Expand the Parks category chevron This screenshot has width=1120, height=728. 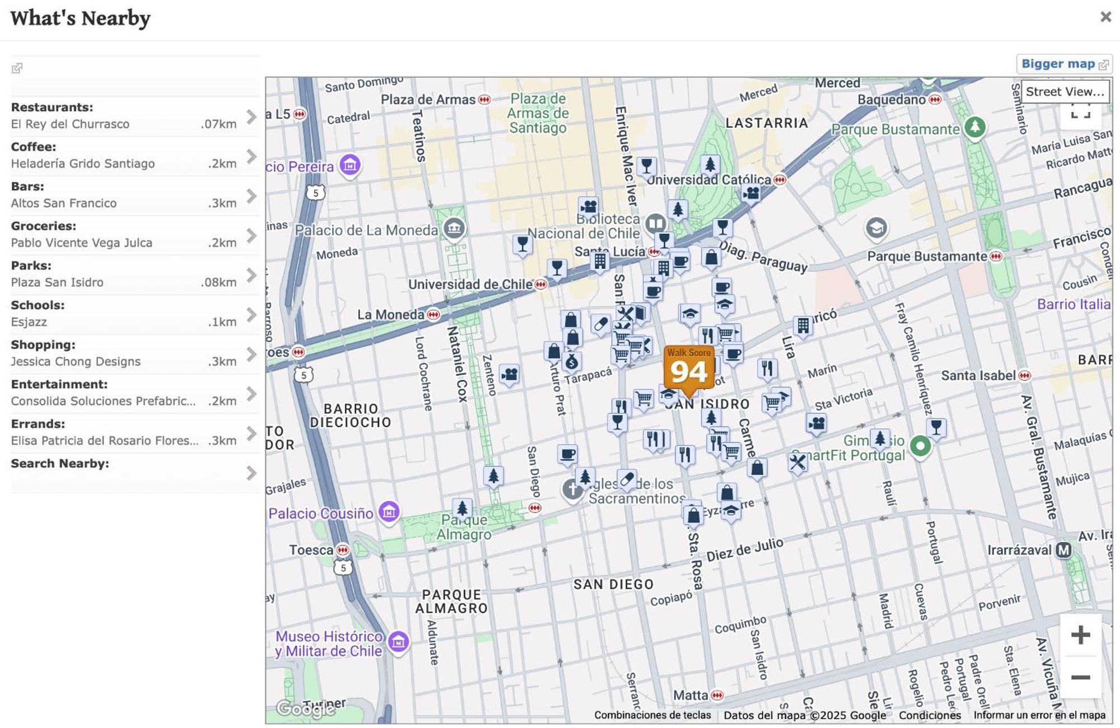(x=251, y=275)
